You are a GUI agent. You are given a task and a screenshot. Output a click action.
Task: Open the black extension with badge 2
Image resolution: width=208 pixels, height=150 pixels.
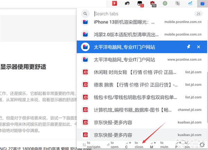[x=140, y=3]
